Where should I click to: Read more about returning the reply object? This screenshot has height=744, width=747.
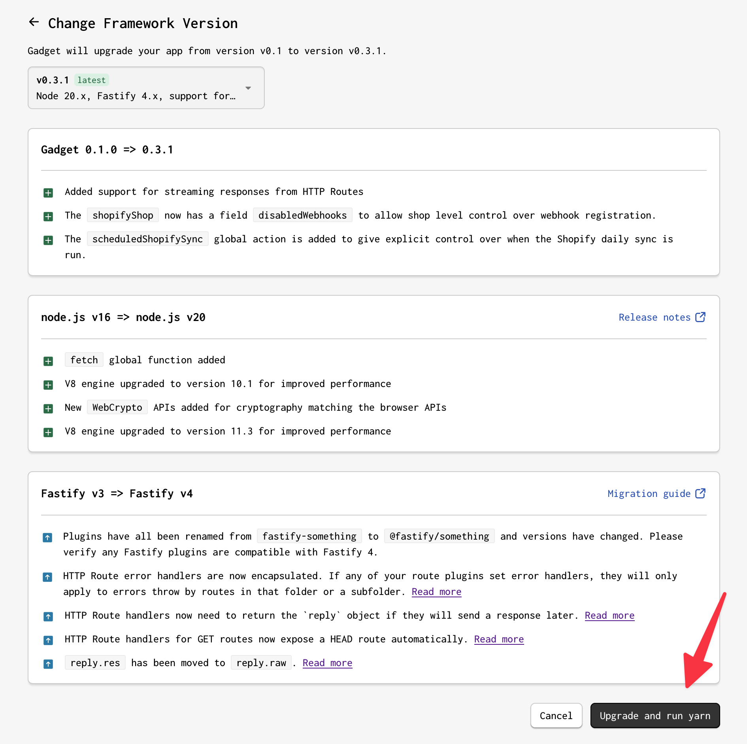[609, 616]
